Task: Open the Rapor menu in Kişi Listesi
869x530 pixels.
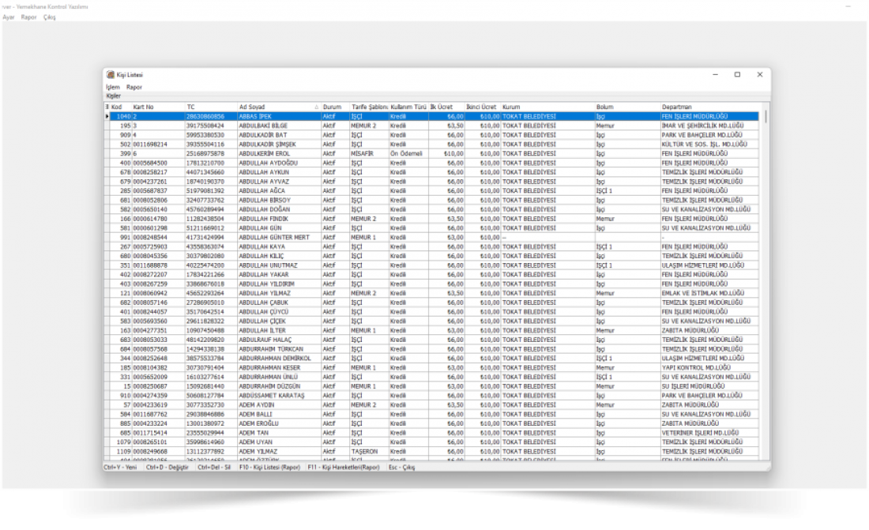Action: 134,87
